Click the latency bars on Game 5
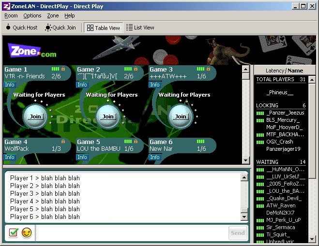This screenshot has height=246, width=319. (128, 142)
